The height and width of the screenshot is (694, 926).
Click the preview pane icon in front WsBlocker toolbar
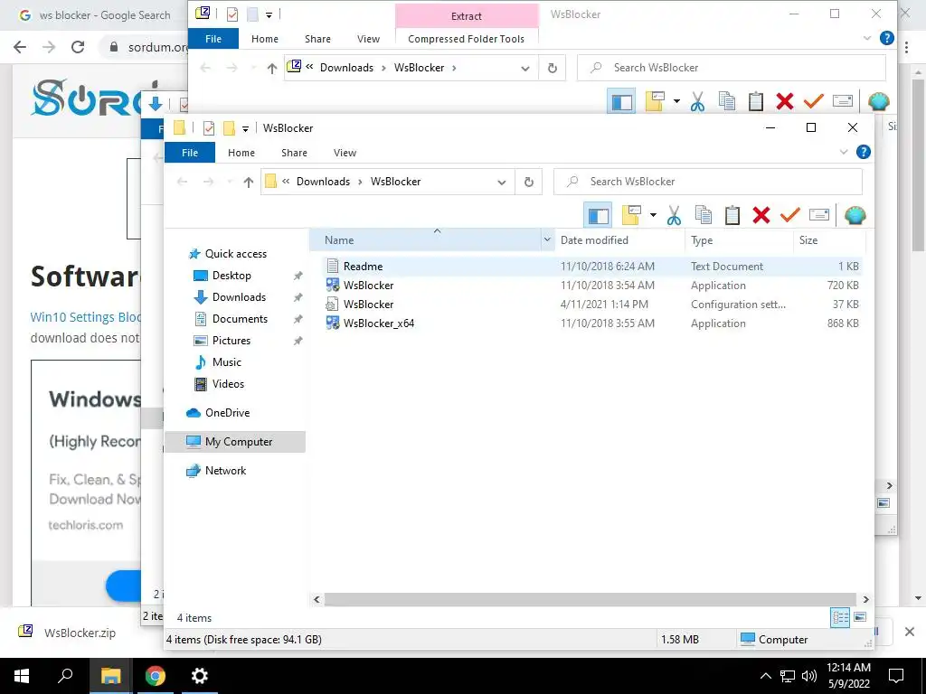click(598, 215)
